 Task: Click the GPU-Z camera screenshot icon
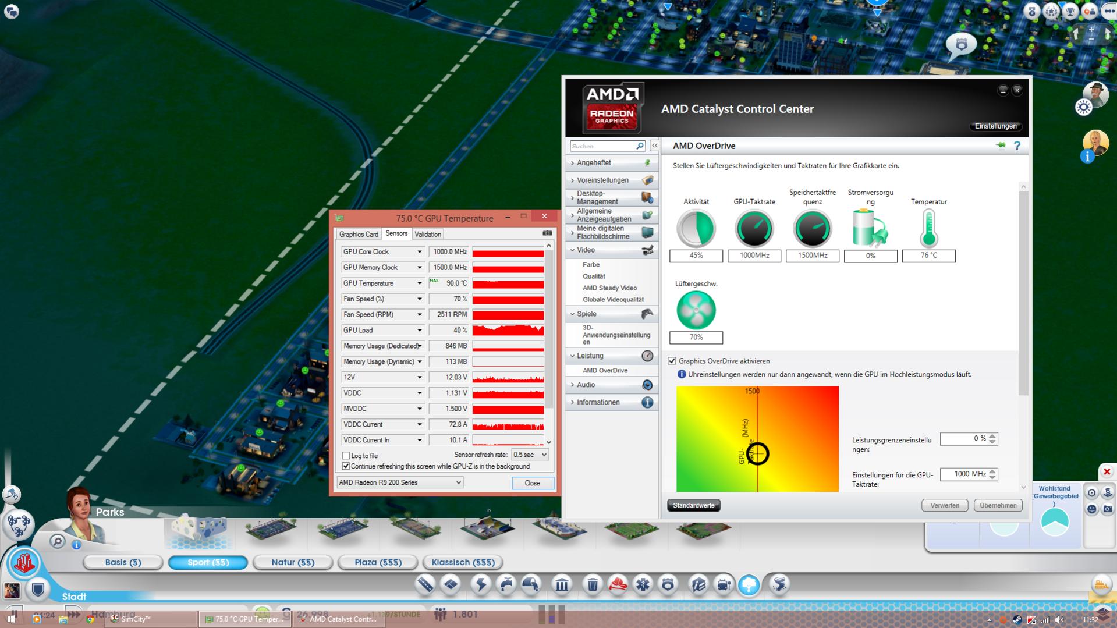point(547,233)
